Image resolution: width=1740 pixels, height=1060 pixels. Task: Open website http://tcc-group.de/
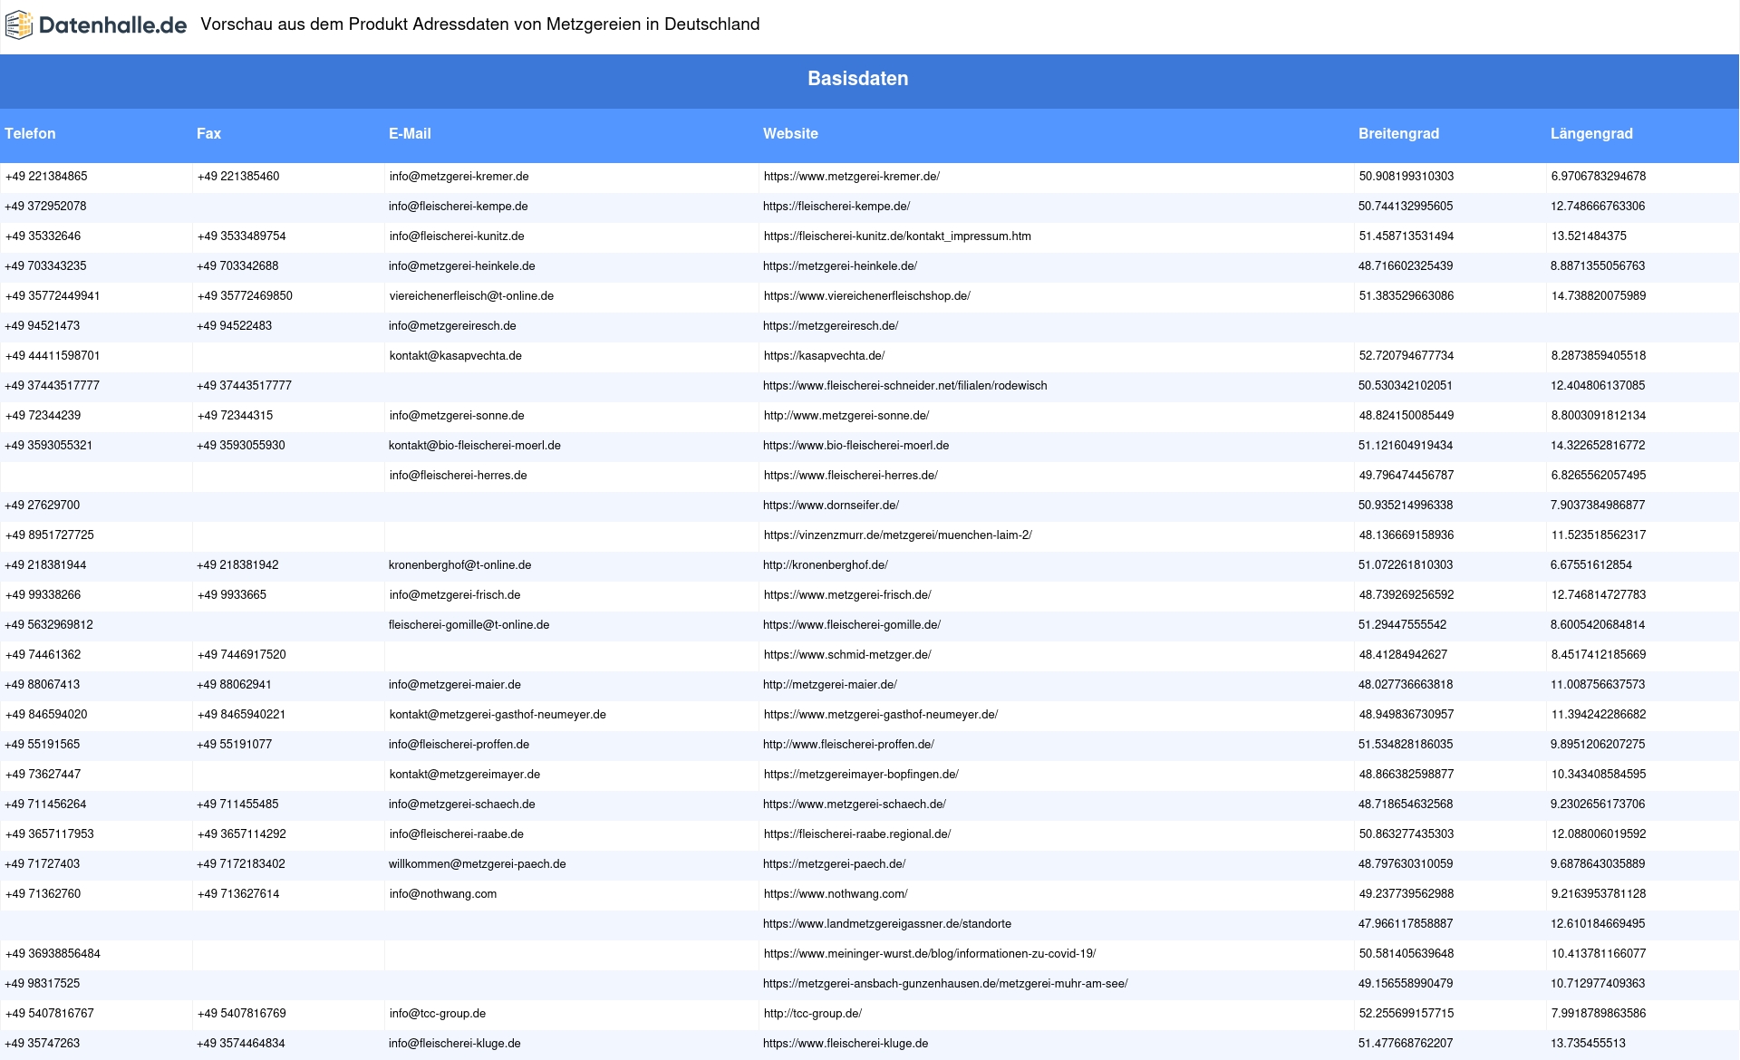coord(813,1014)
